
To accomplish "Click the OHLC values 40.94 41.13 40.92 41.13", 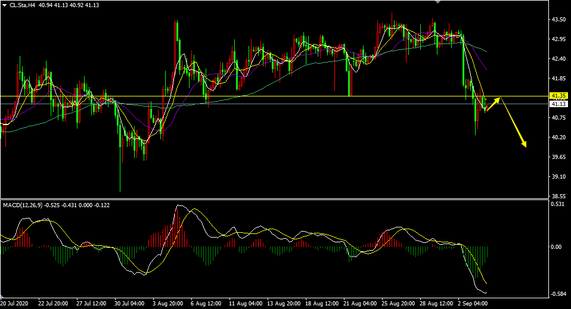I will [x=69, y=5].
